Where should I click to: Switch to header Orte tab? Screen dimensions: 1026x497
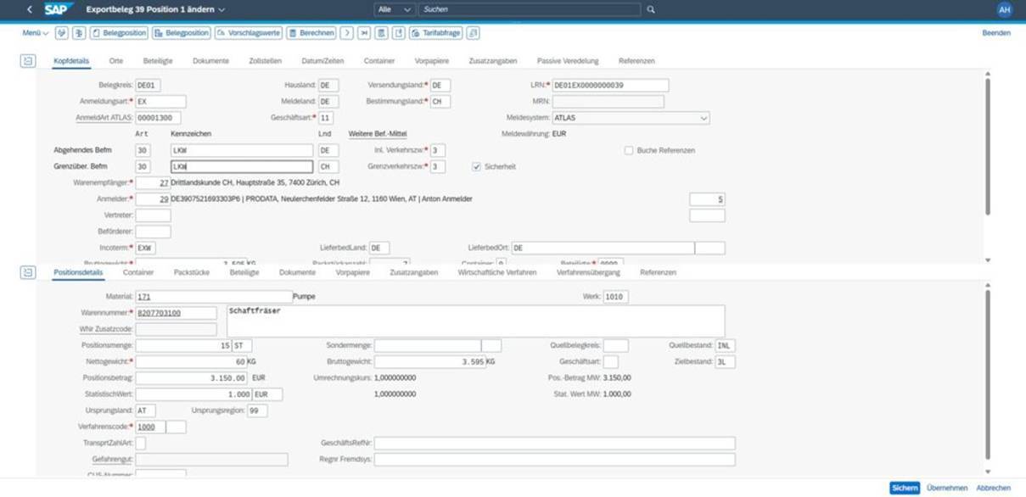(116, 61)
